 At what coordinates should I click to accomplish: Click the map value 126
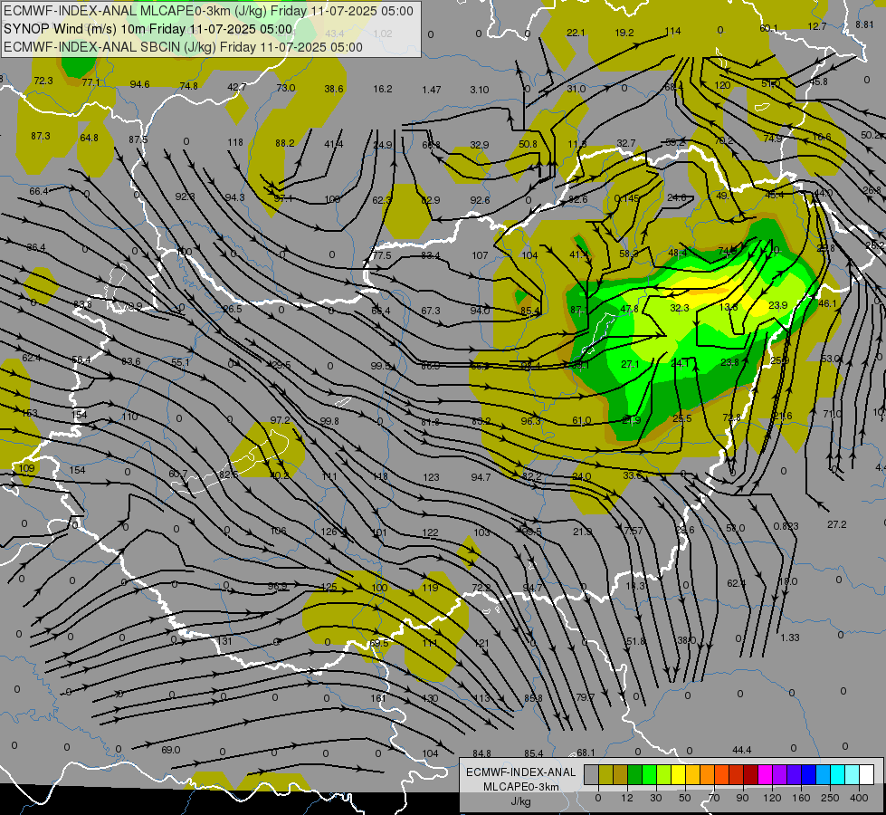(x=329, y=532)
